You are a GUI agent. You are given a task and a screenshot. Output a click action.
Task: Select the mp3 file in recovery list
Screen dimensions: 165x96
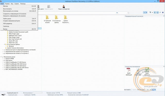[138, 72]
